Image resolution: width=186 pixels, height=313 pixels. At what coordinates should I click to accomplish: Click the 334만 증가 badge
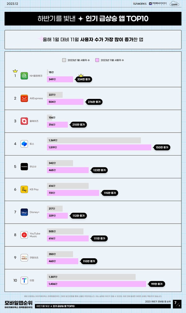(x=84, y=79)
